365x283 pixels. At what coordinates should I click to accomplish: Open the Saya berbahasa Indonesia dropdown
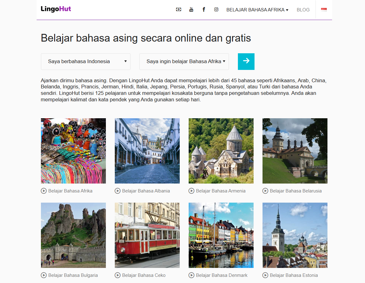click(x=86, y=61)
